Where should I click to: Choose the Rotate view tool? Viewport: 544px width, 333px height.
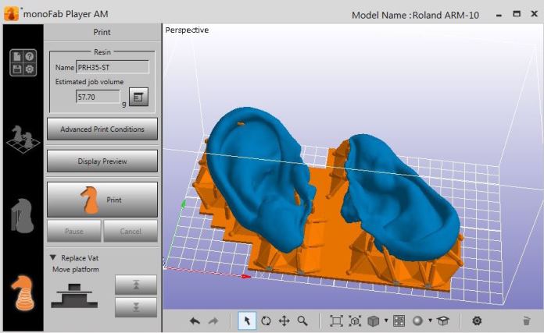click(x=266, y=321)
